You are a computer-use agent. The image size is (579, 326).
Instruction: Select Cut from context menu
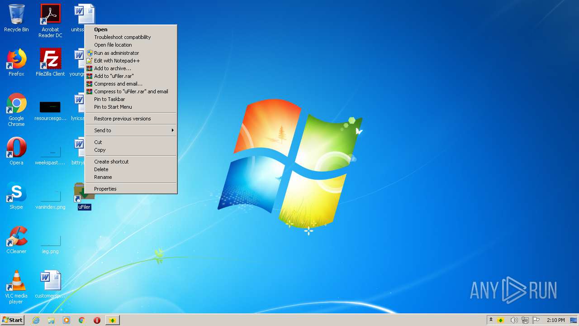click(x=131, y=142)
